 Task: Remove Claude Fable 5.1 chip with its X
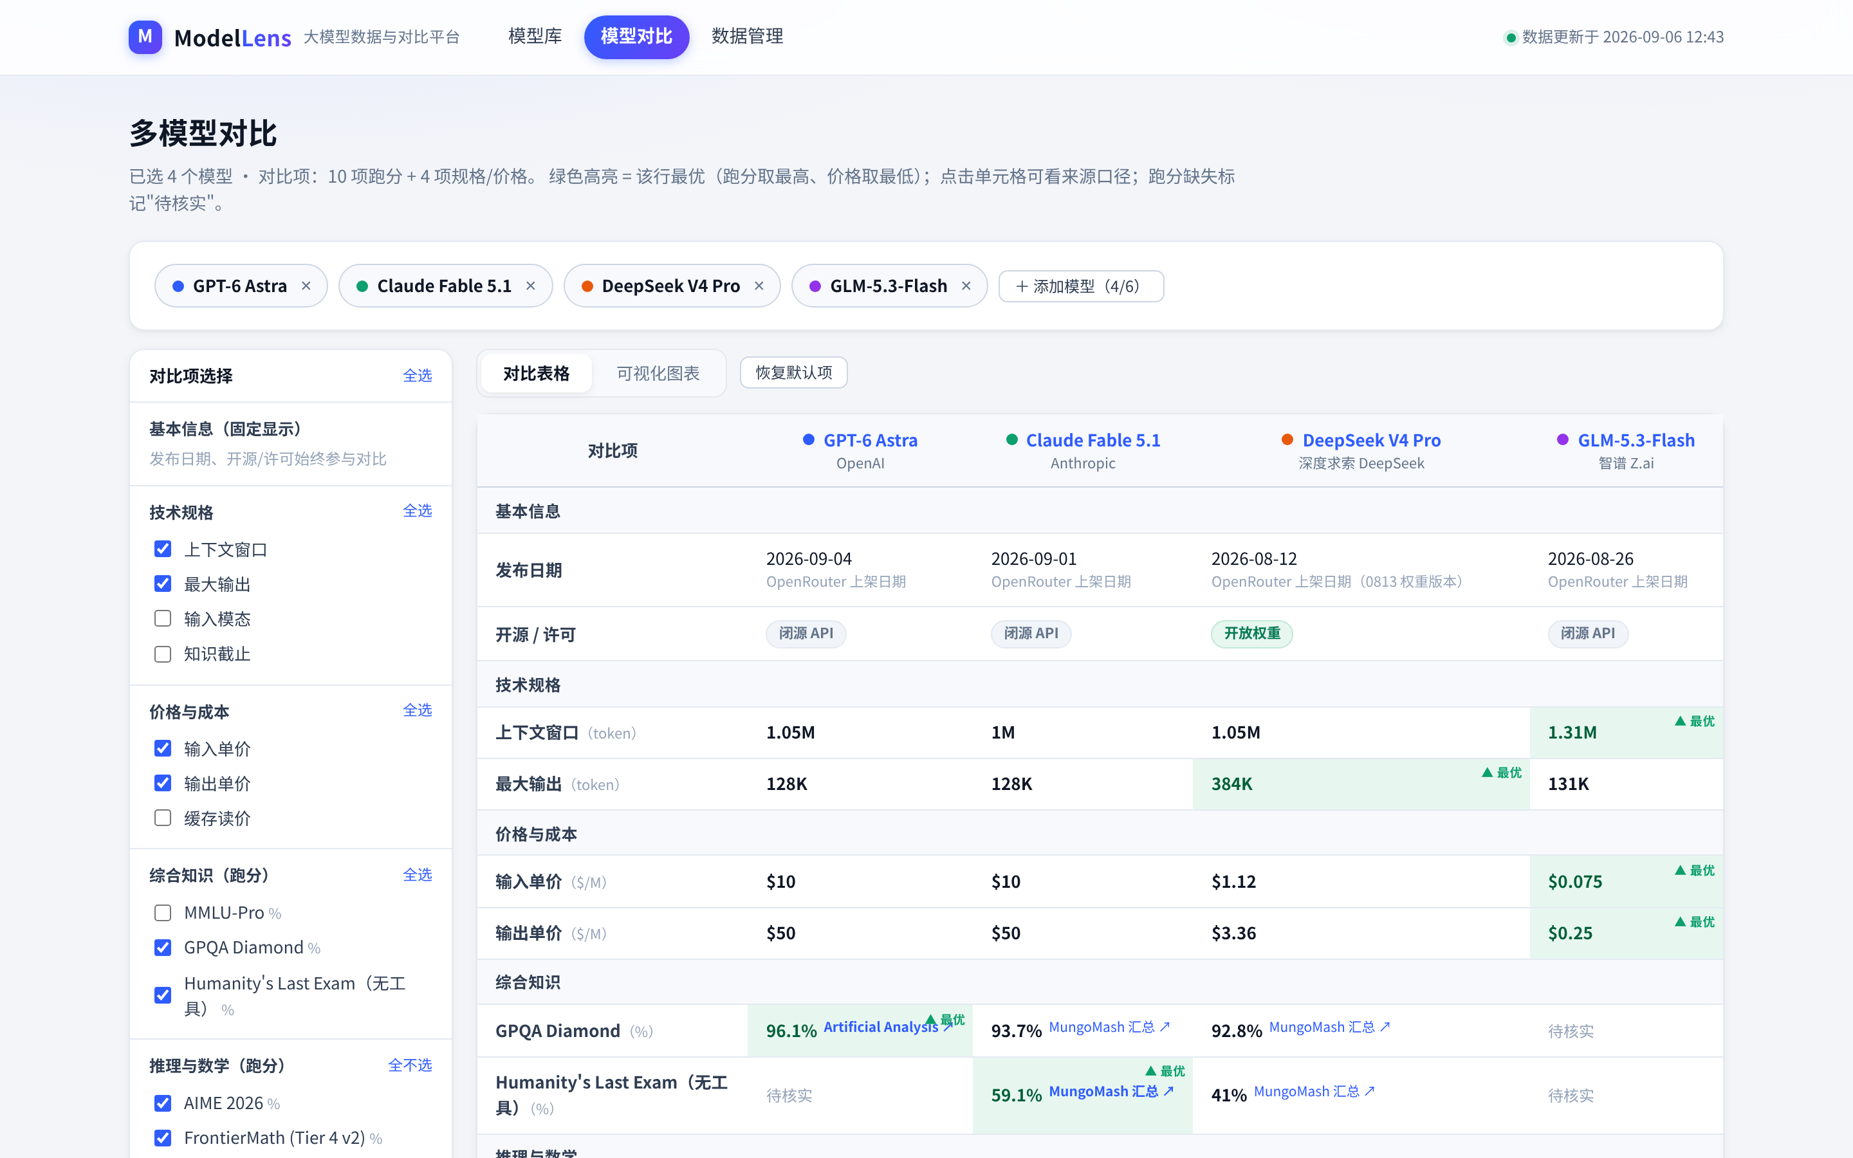click(x=531, y=286)
